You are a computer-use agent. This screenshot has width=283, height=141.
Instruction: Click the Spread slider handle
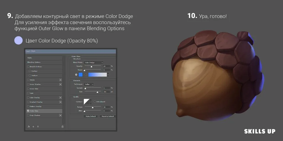click(85, 88)
